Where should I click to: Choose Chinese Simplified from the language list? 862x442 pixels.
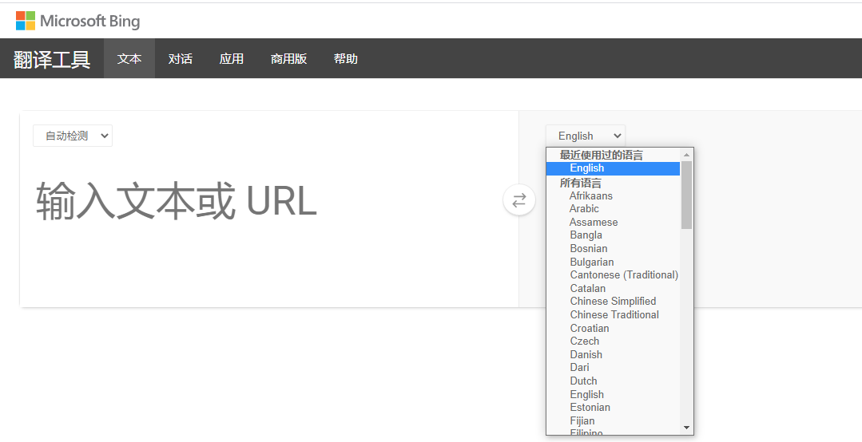pos(613,301)
